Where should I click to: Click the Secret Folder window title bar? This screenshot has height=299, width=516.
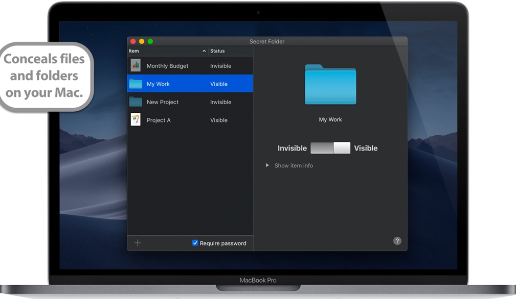coord(267,41)
